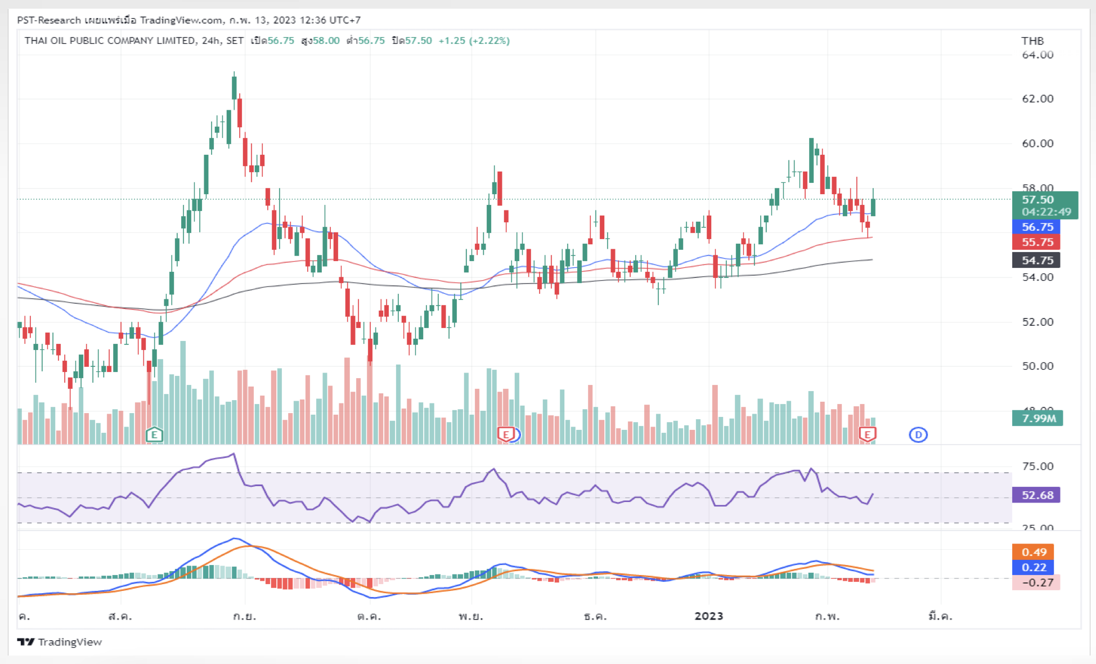Click the green earnings E marker near ส.ค.
This screenshot has width=1096, height=664.
154,434
